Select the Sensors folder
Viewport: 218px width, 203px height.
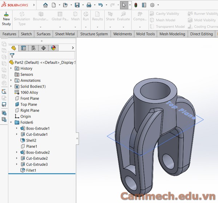click(x=24, y=75)
